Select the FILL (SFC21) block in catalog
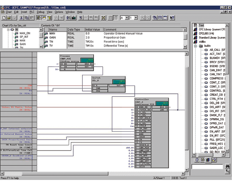The width and height of the screenshot is (232, 186). [x=217, y=139]
